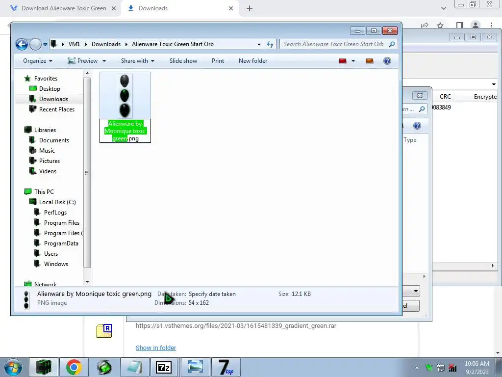The height and width of the screenshot is (377, 502).
Task: Click the gradient_green.rar download URL
Action: [x=236, y=326]
